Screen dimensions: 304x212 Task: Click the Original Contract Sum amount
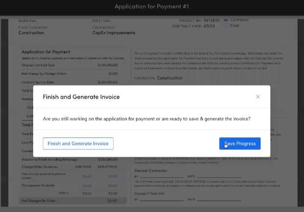[x=108, y=65]
